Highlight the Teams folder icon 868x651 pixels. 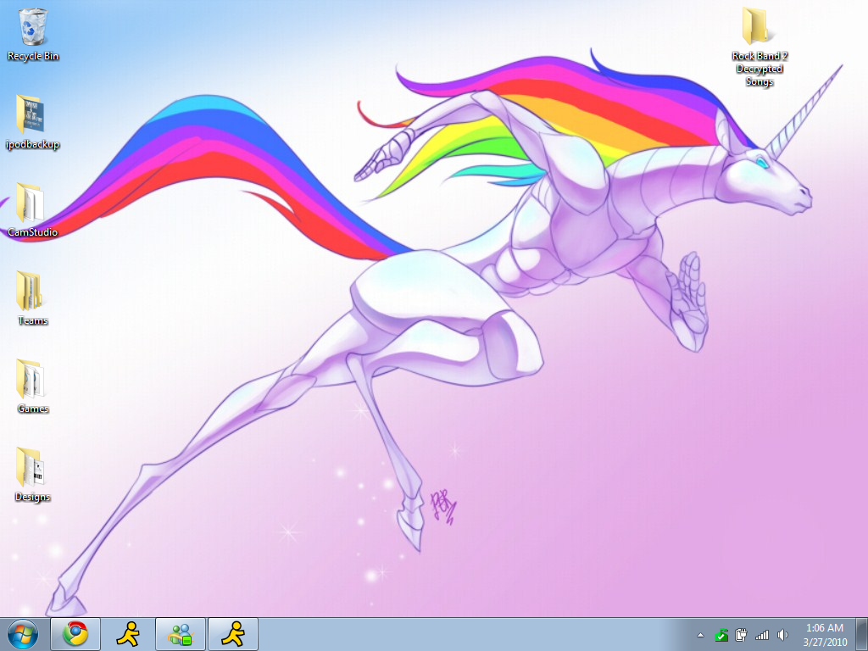32,298
